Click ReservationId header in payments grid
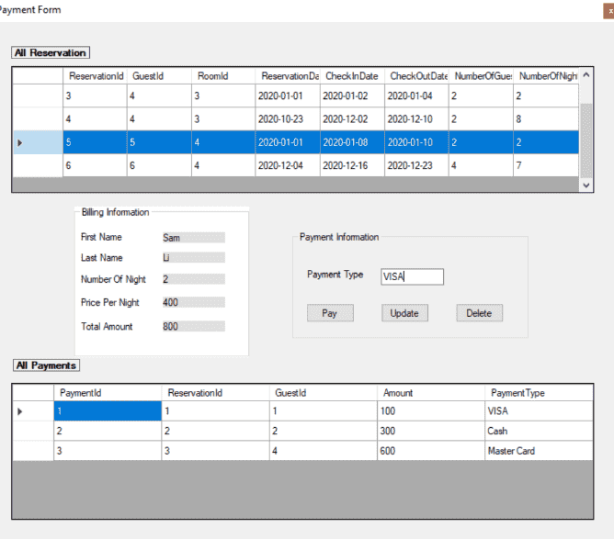Image resolution: width=614 pixels, height=539 pixels. [x=215, y=393]
